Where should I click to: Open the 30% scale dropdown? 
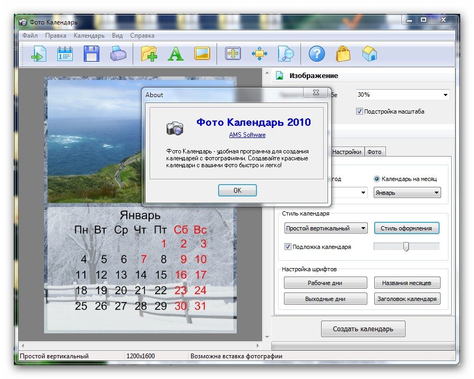click(403, 95)
